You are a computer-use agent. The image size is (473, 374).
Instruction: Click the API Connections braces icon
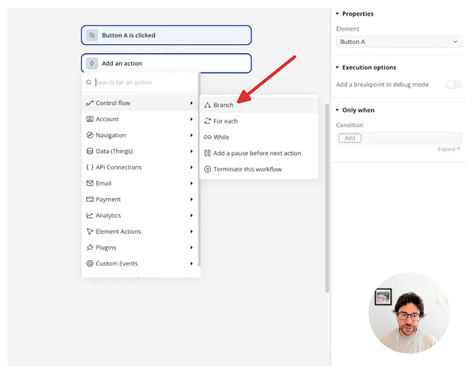90,168
